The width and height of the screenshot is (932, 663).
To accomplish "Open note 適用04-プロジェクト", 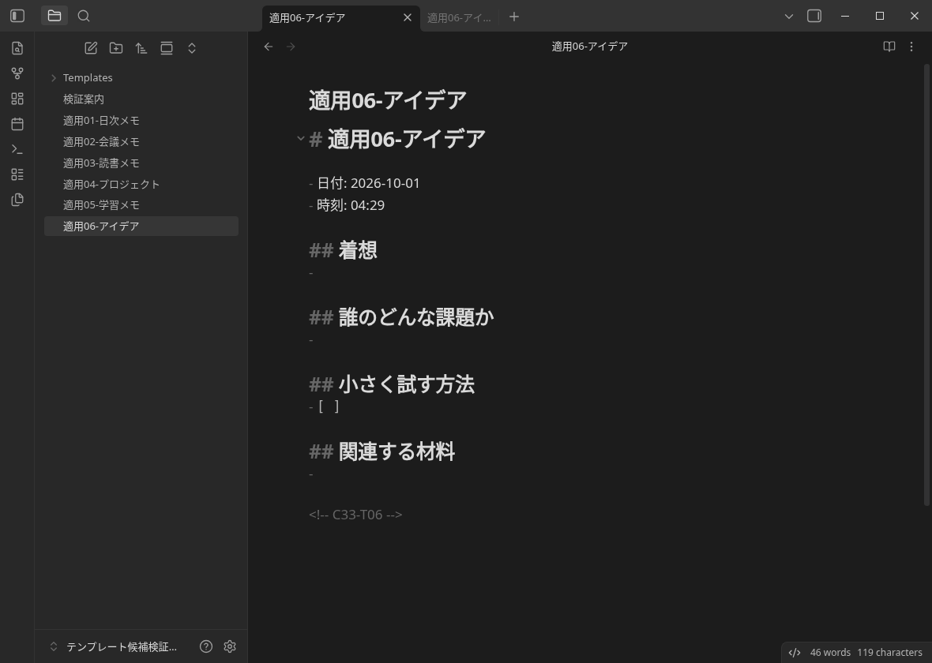I will 141,184.
